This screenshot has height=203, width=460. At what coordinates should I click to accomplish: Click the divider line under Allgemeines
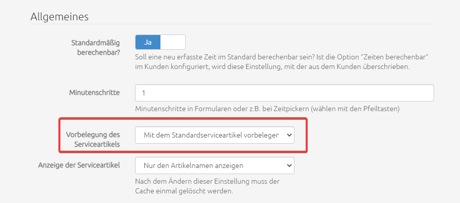[232, 24]
